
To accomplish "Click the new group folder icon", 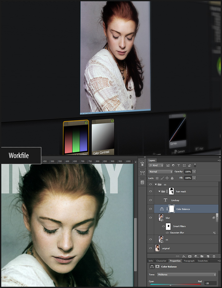I will [x=202, y=256].
